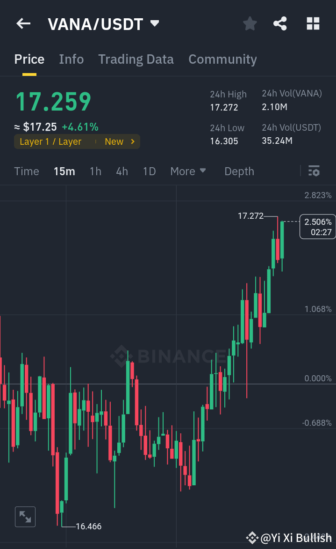Open the Trading Data tab
The height and width of the screenshot is (549, 336).
tap(136, 59)
